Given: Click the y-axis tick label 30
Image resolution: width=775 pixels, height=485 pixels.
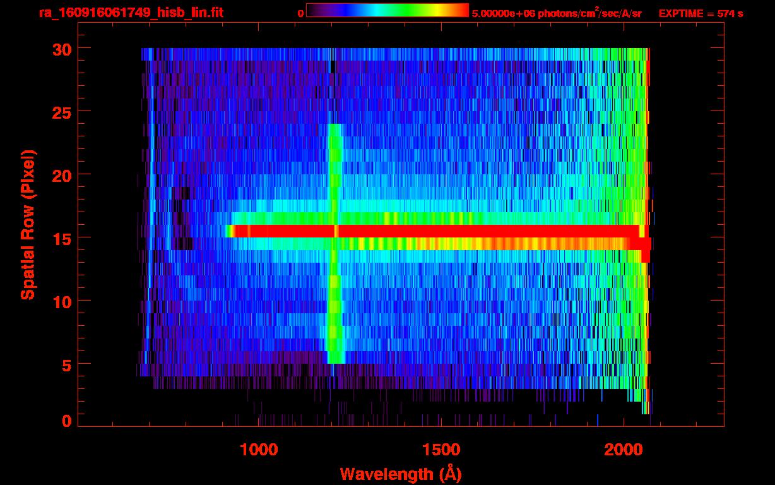Looking at the screenshot, I should pos(61,49).
